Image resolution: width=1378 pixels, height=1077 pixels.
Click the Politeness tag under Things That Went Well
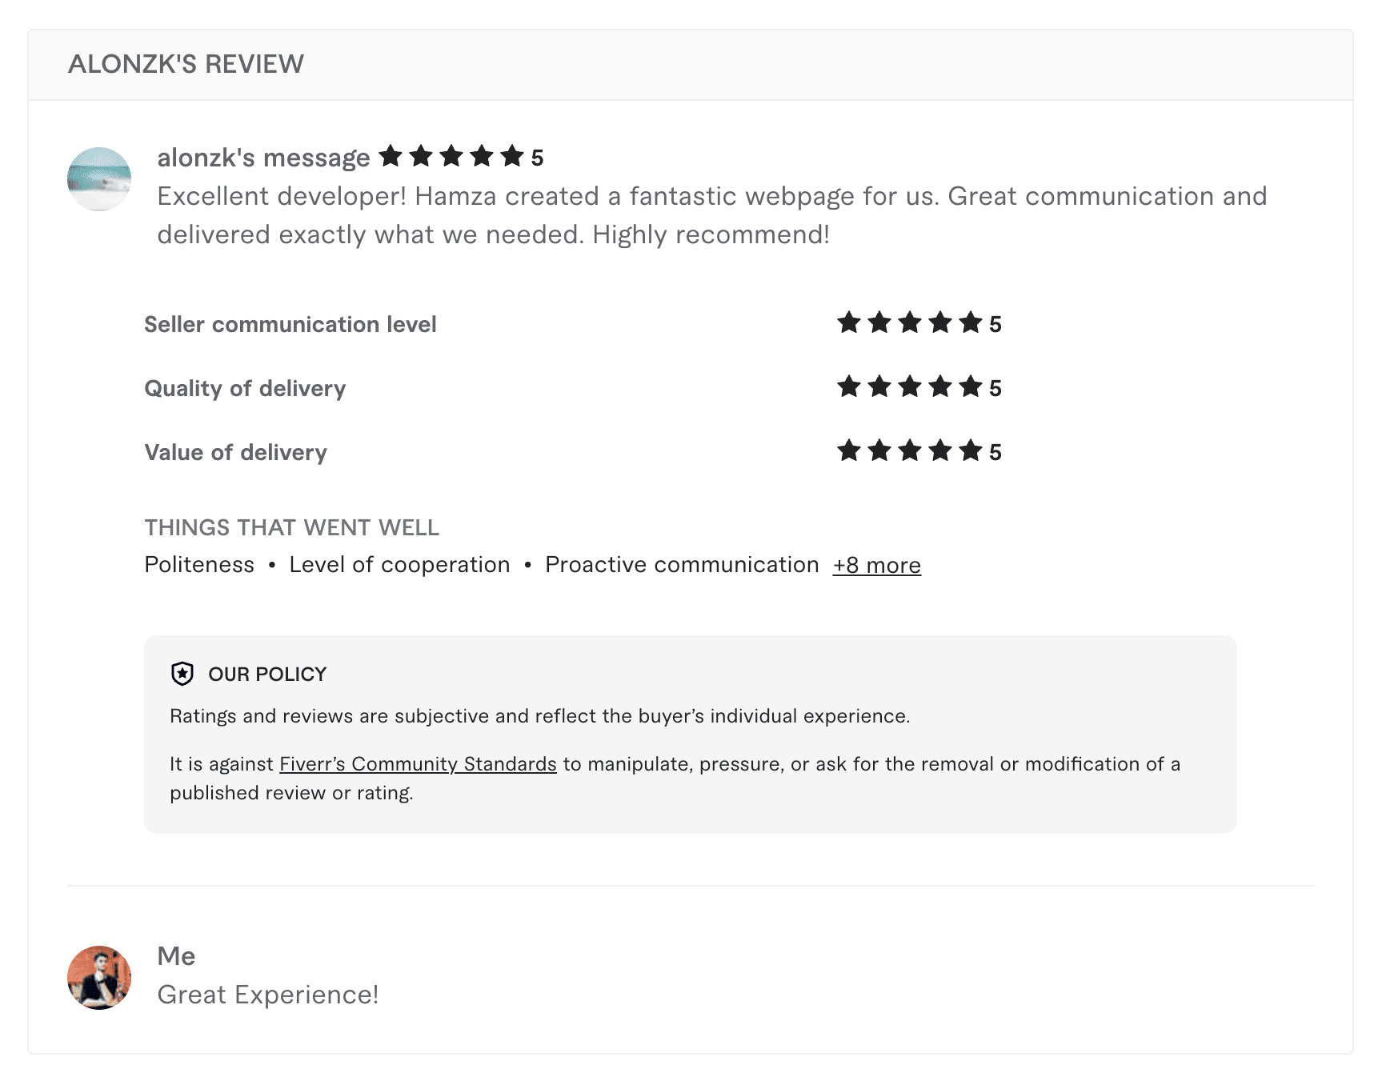(x=198, y=564)
